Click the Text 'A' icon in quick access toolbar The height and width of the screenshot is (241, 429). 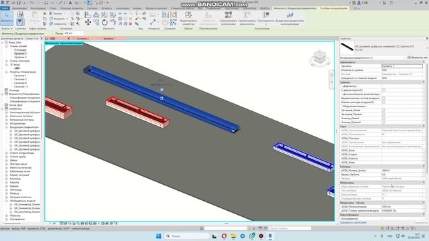click(x=70, y=3)
